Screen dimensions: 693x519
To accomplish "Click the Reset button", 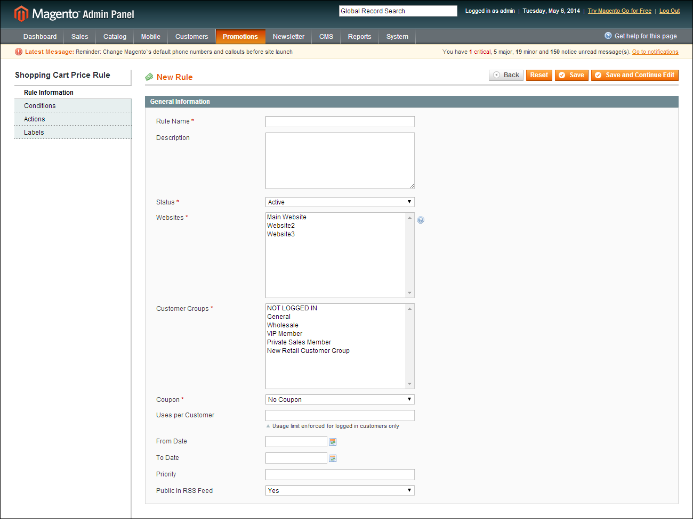I will (x=539, y=75).
